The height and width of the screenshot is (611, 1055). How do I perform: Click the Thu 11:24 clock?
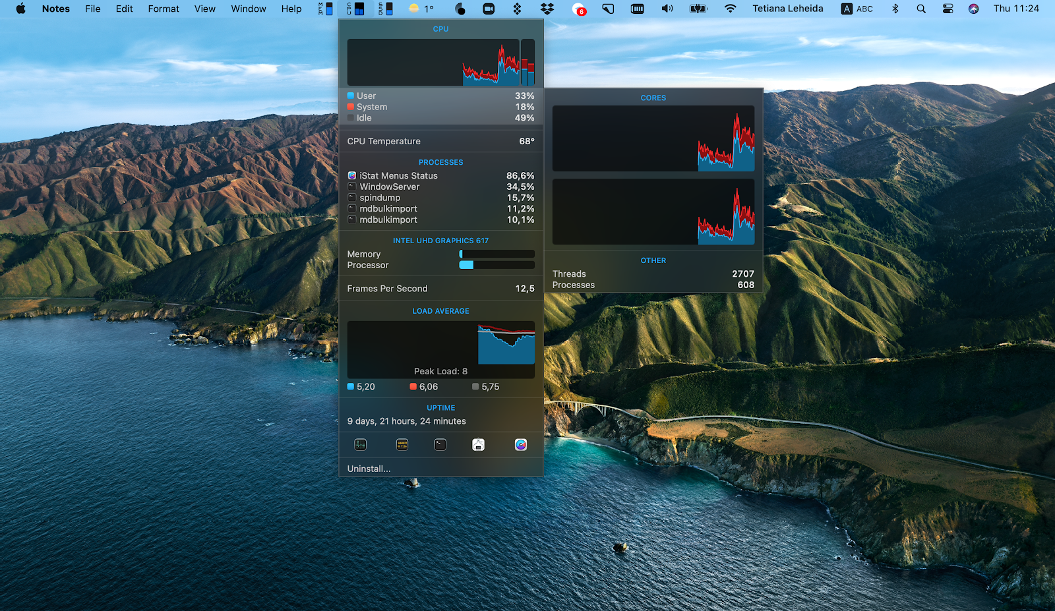(1016, 9)
